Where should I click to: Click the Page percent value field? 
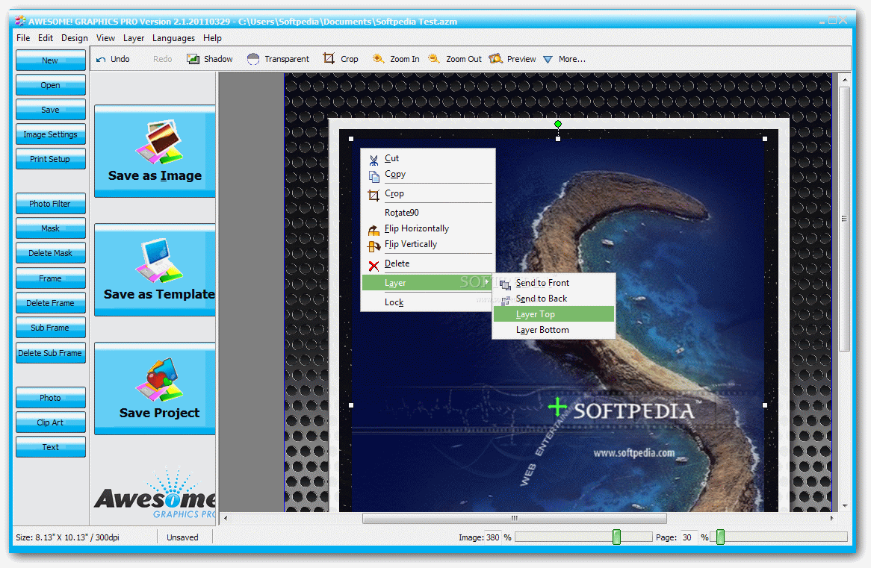(689, 537)
